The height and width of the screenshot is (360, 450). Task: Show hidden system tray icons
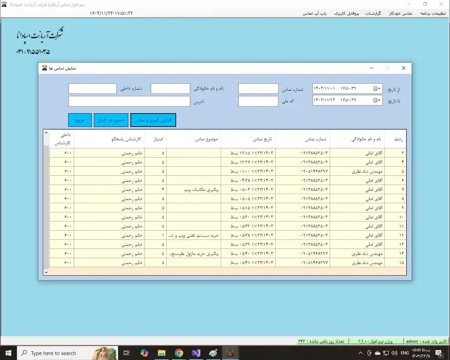pos(360,353)
